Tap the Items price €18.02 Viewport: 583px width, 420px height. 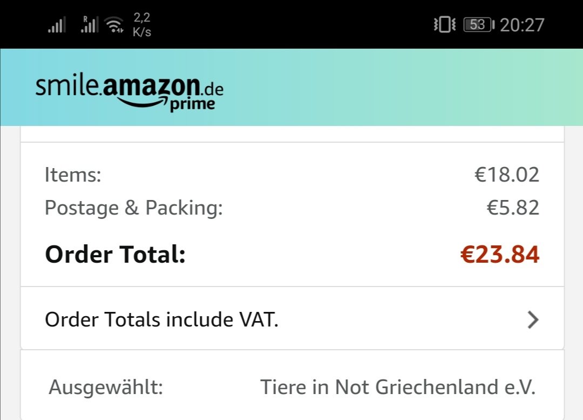(x=507, y=174)
